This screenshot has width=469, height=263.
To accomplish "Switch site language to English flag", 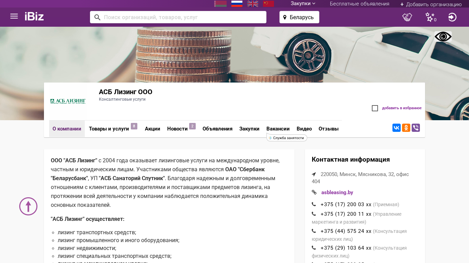I will tap(253, 4).
